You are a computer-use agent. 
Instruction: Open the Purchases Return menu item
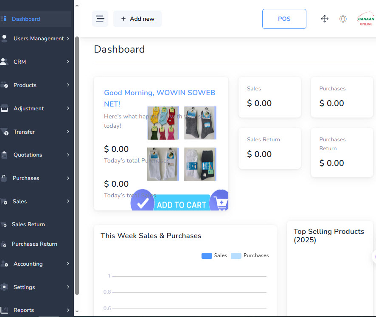(34, 244)
